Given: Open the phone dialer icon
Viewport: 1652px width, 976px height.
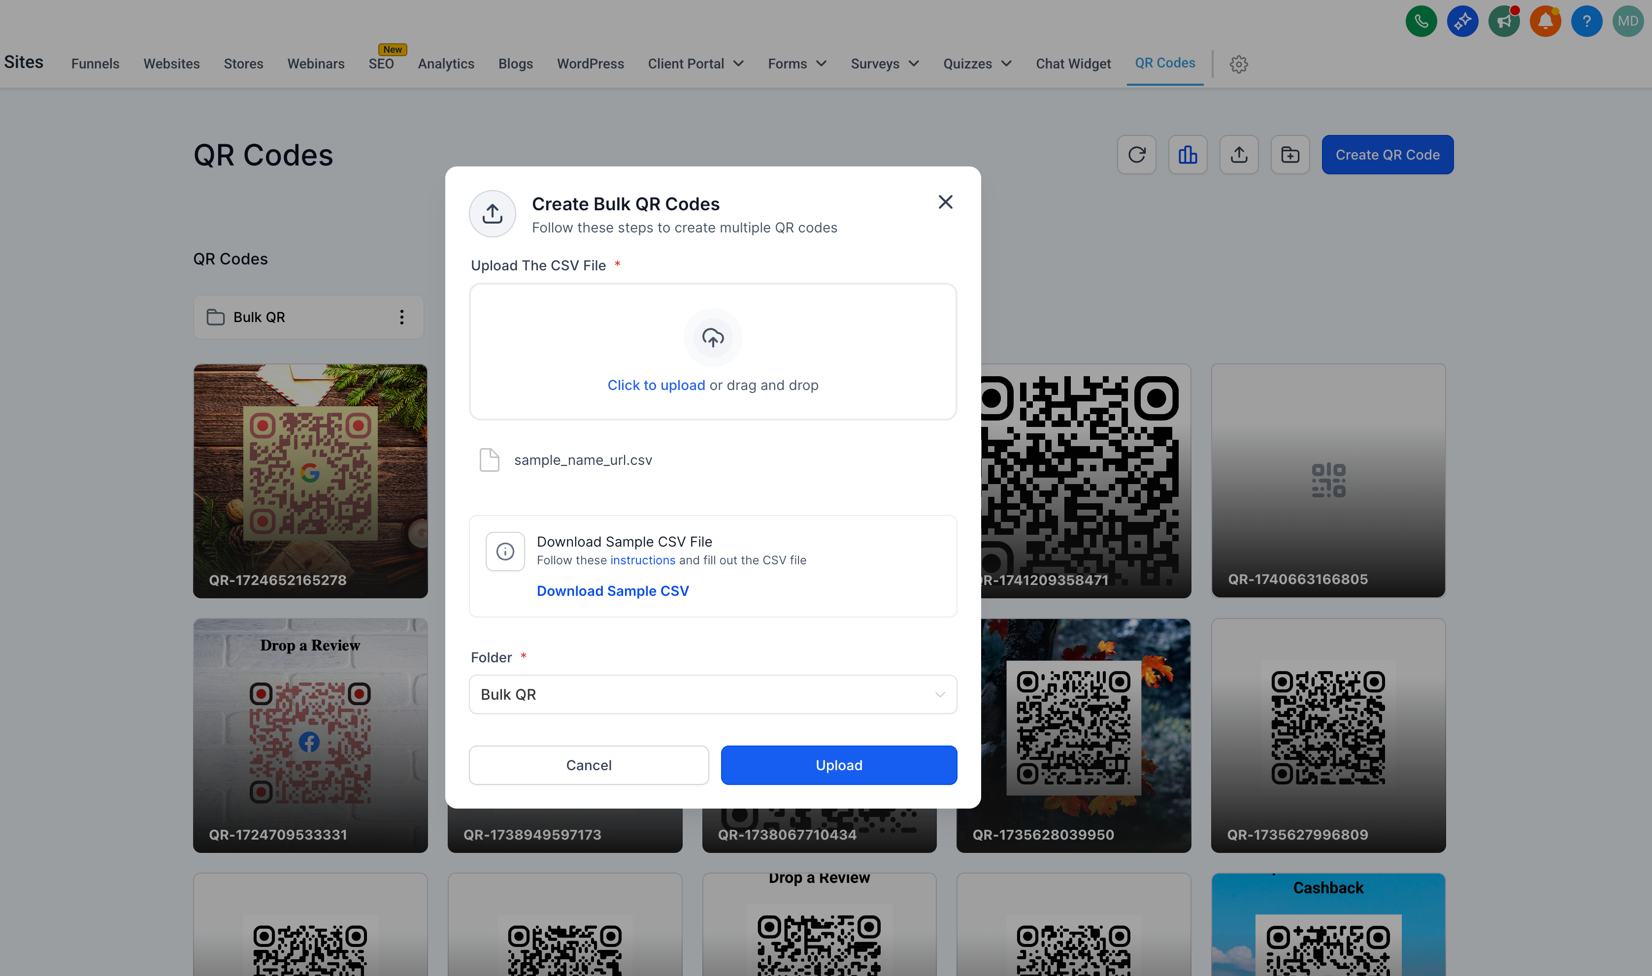Looking at the screenshot, I should click(x=1421, y=22).
